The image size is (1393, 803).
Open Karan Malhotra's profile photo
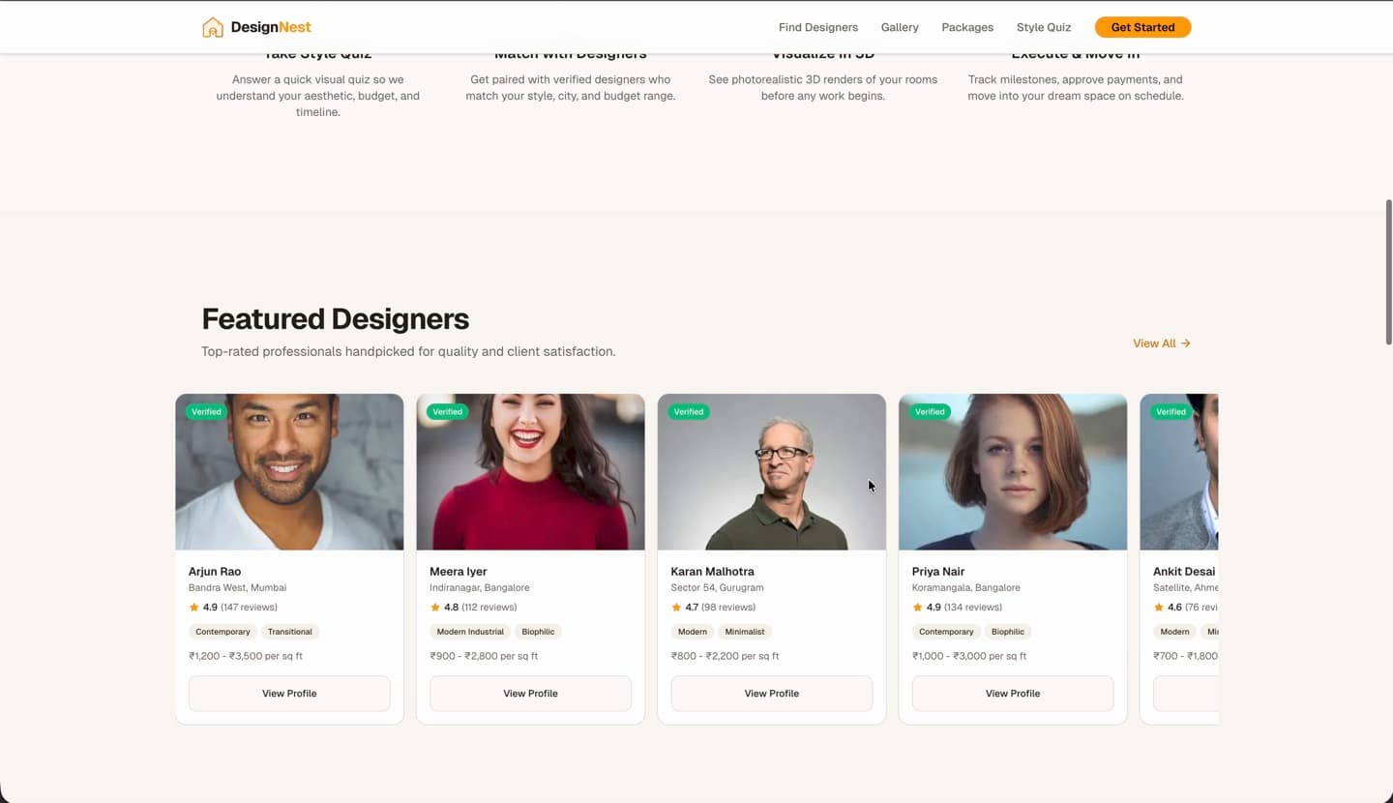pos(771,472)
